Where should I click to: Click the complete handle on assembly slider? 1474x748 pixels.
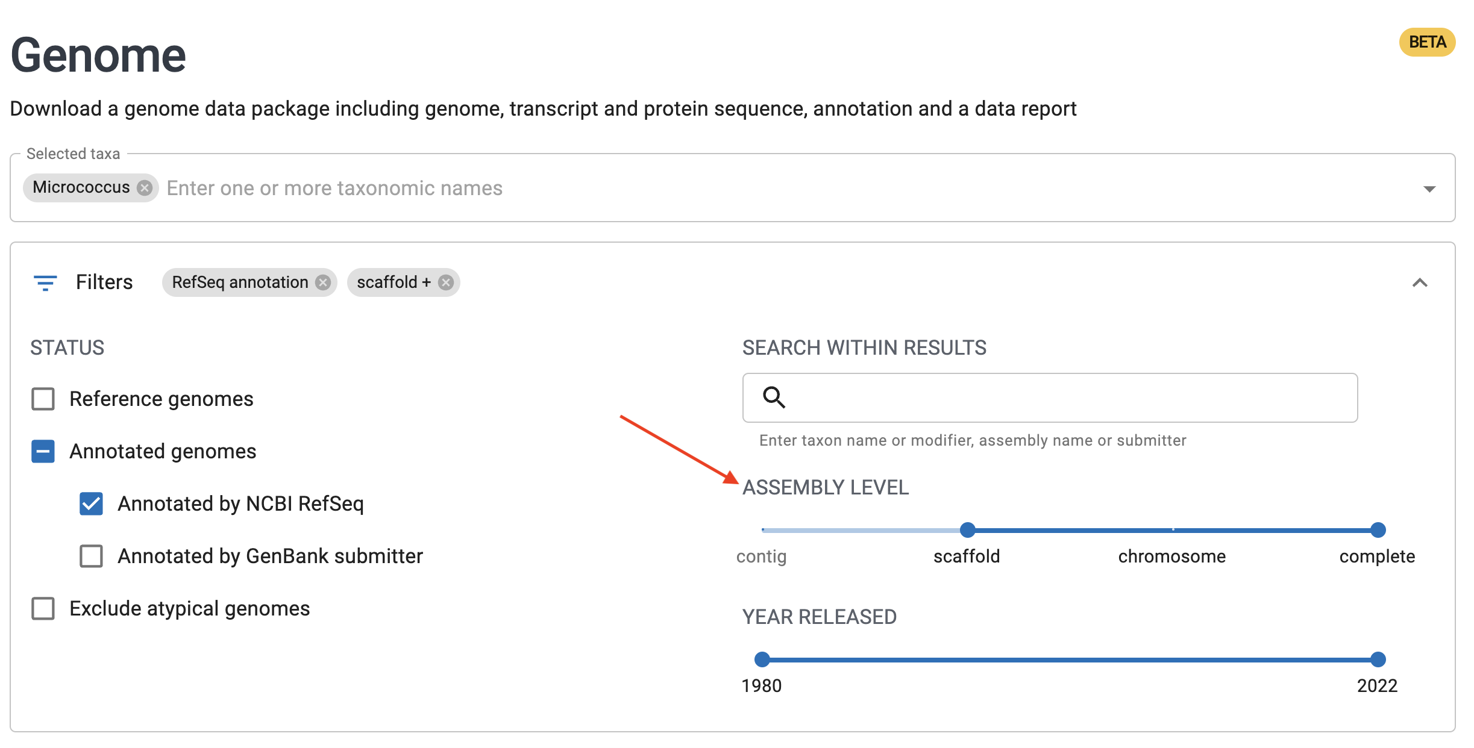[1378, 530]
